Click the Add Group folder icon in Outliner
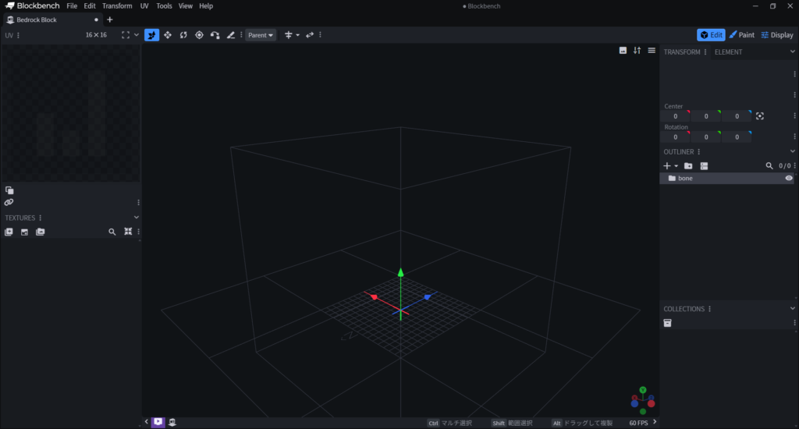Viewport: 799px width, 429px height. [x=688, y=166]
